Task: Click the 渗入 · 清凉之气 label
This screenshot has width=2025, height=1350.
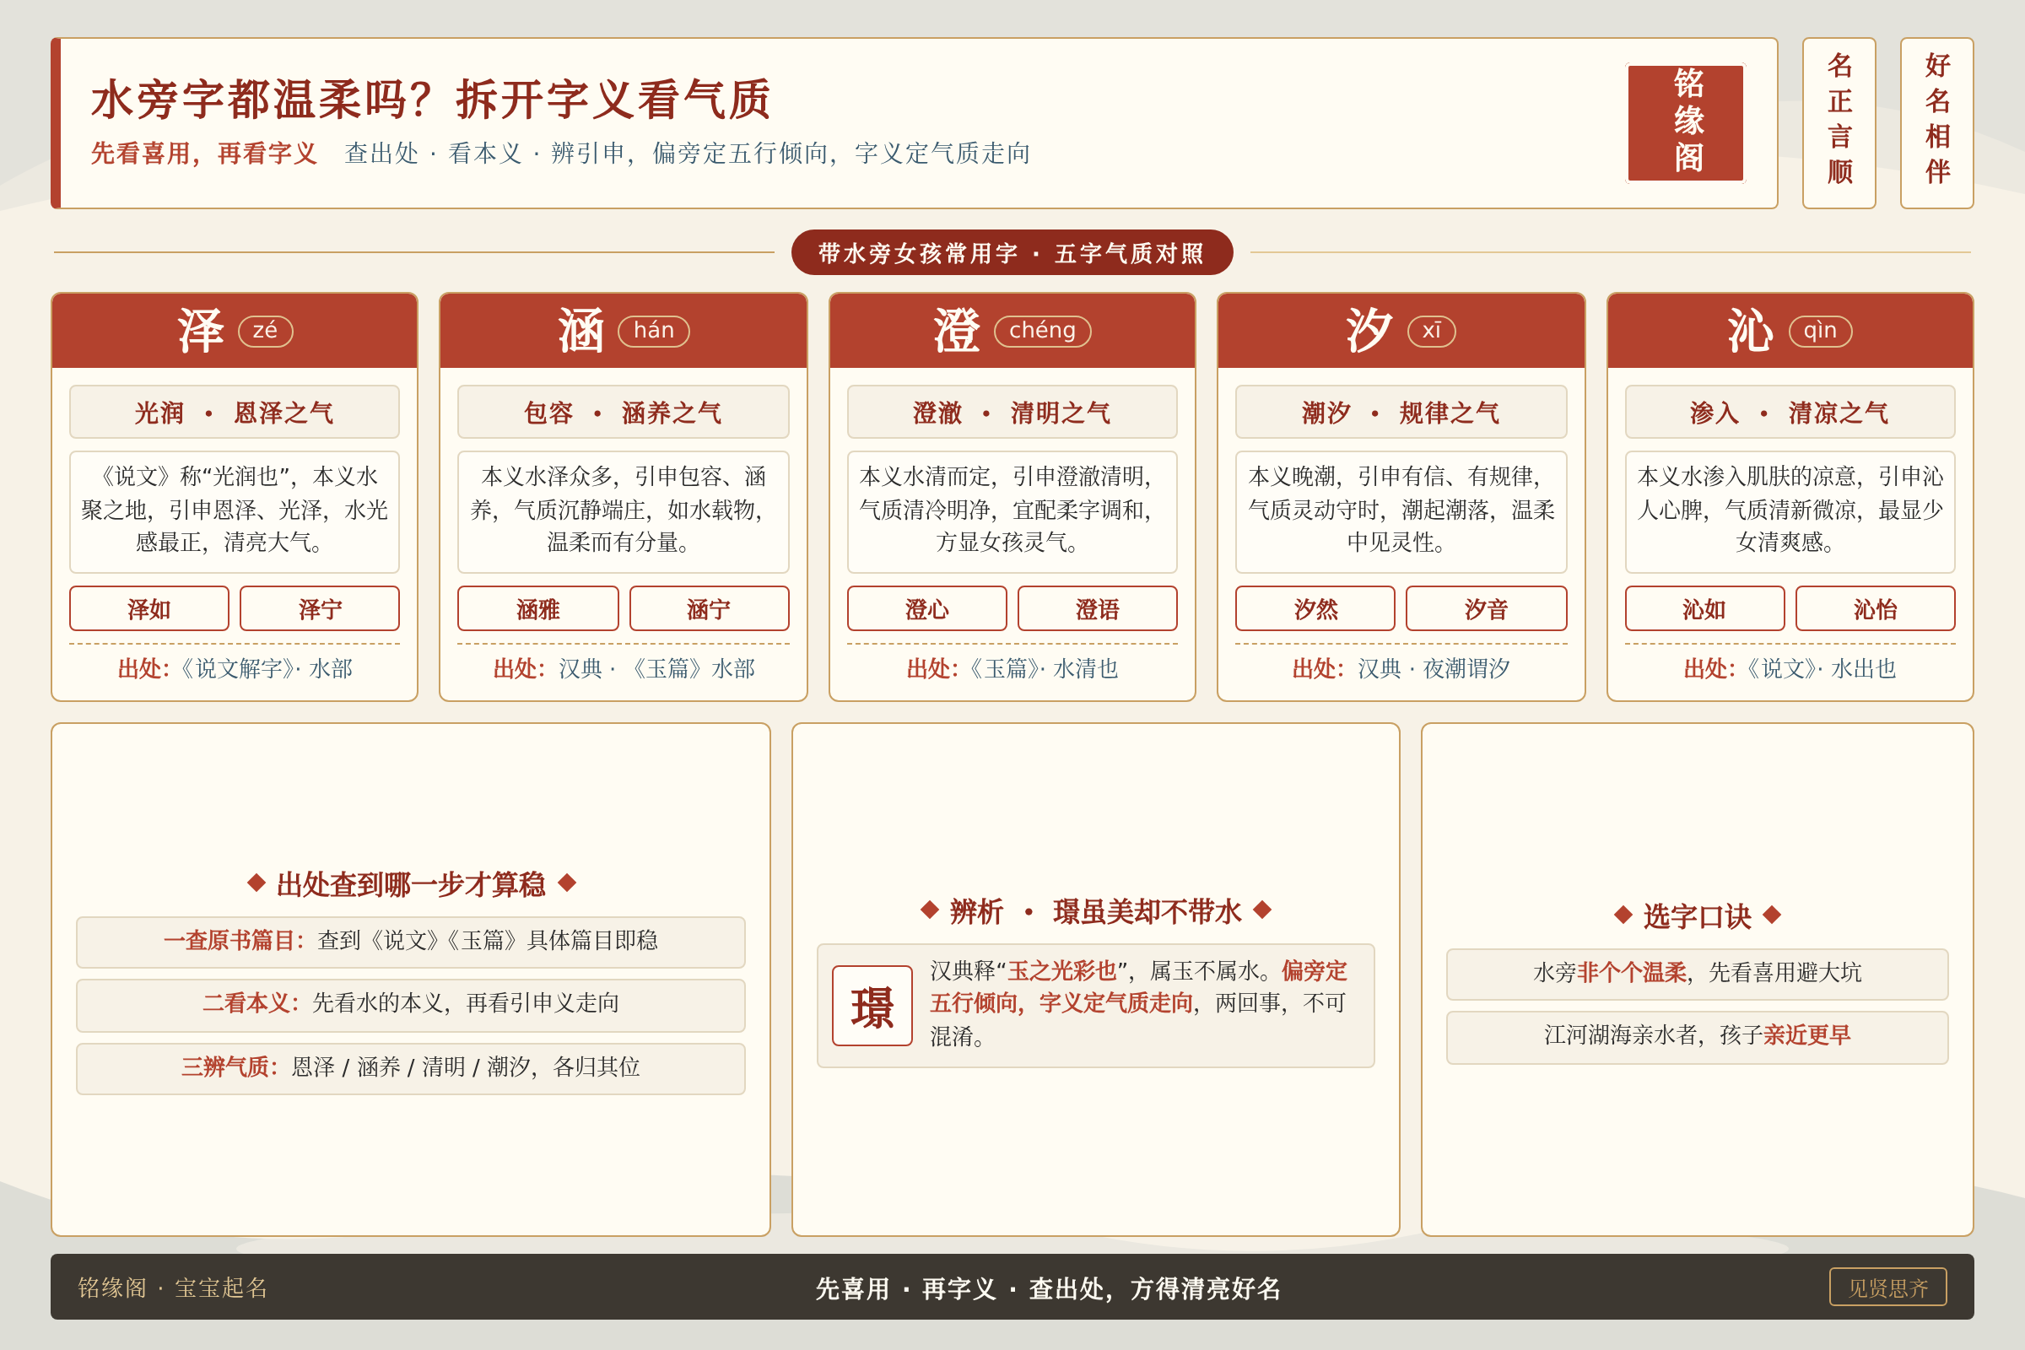Action: click(x=1790, y=413)
